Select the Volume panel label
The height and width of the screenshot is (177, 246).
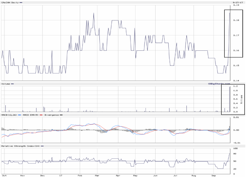pyautogui.click(x=6, y=84)
